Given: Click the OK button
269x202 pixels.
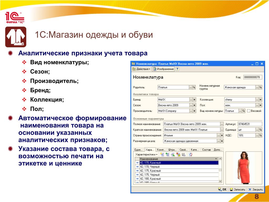Looking at the screenshot, I should pyautogui.click(x=222, y=189).
